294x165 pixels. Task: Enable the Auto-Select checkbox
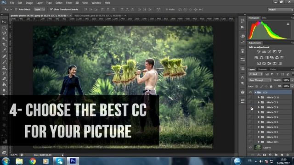coord(16,9)
